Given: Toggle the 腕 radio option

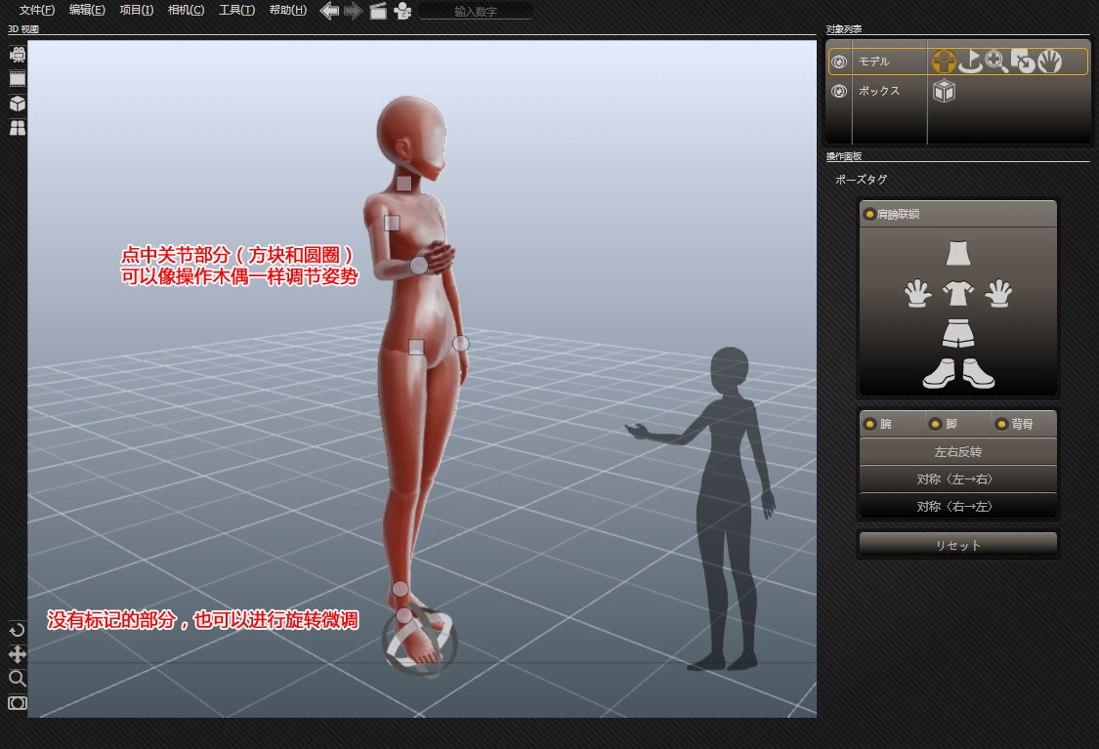Looking at the screenshot, I should [x=868, y=424].
